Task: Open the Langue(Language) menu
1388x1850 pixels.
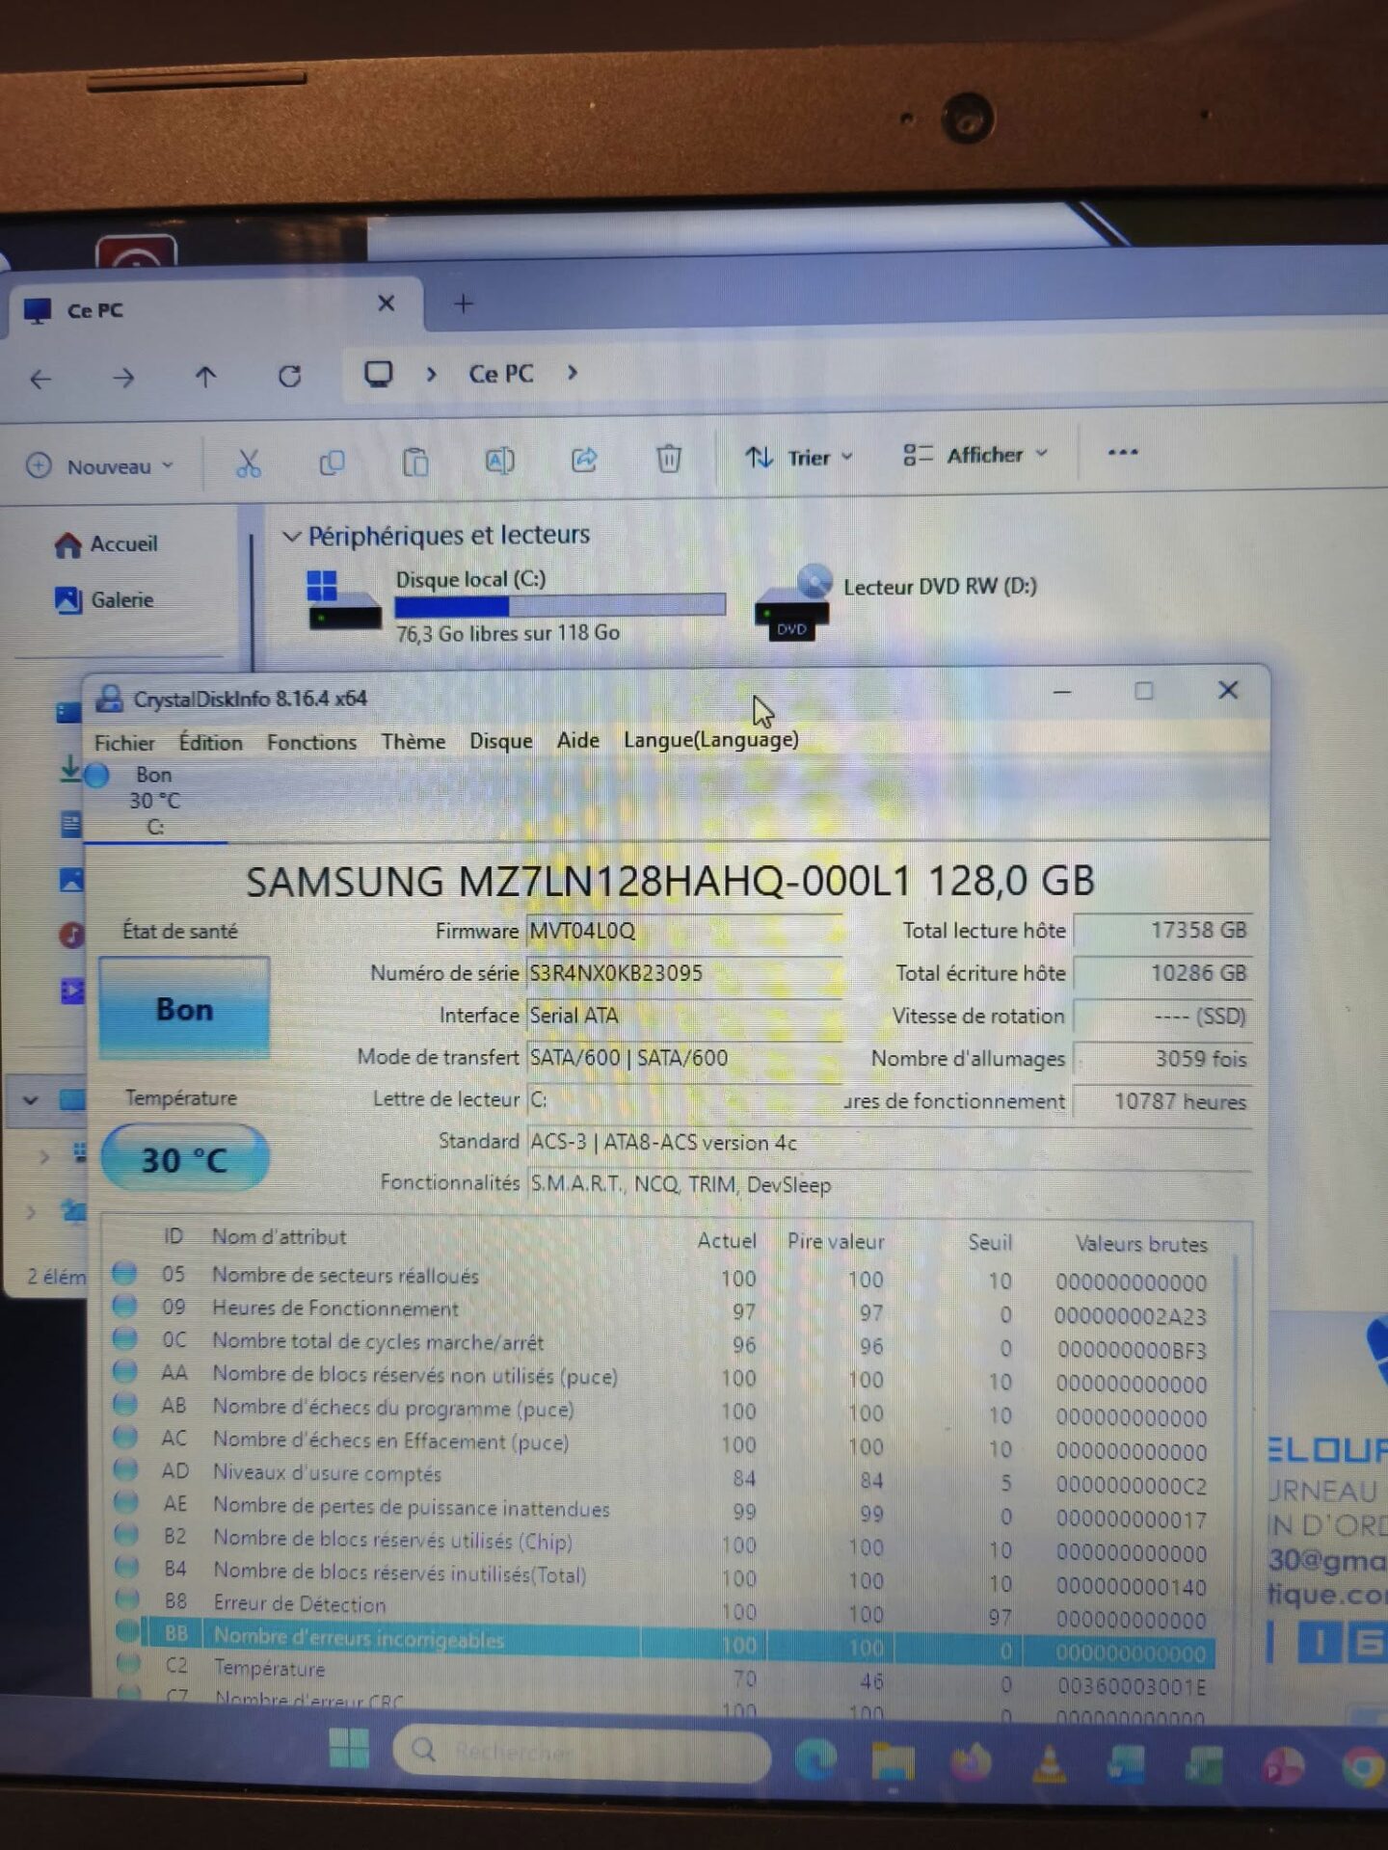Action: [x=710, y=740]
